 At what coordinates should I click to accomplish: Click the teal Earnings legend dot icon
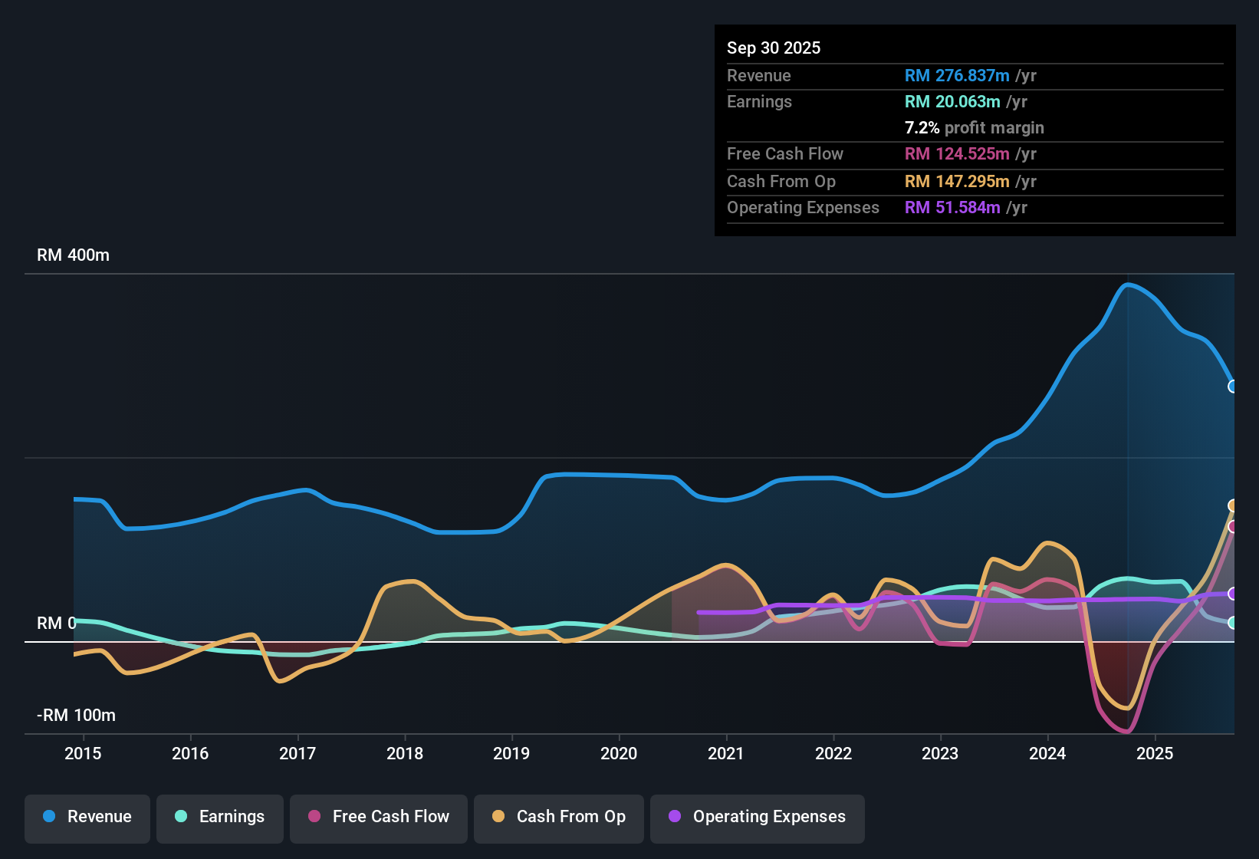point(181,817)
